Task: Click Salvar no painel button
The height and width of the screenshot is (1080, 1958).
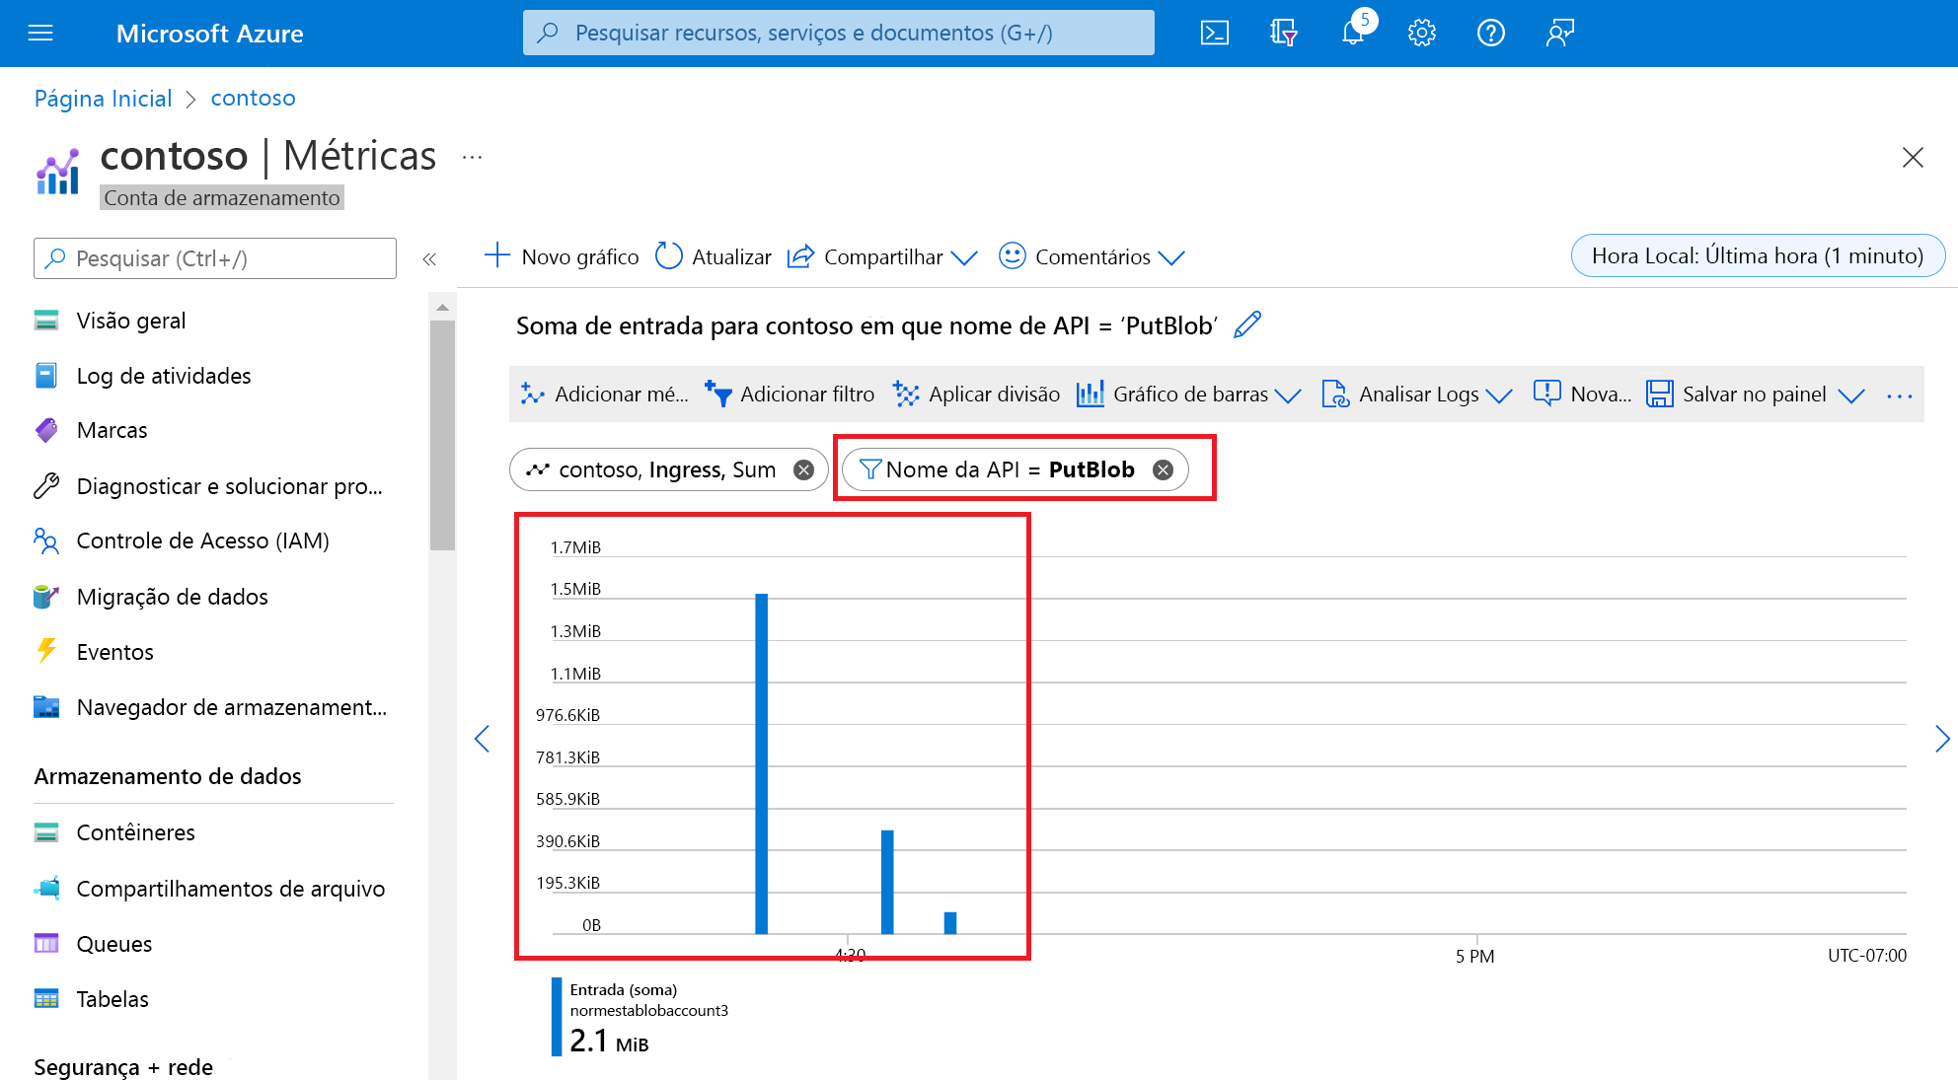Action: (1737, 395)
